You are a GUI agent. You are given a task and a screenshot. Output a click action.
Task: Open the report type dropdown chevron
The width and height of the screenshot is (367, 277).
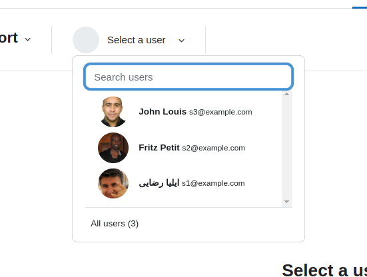pos(27,39)
